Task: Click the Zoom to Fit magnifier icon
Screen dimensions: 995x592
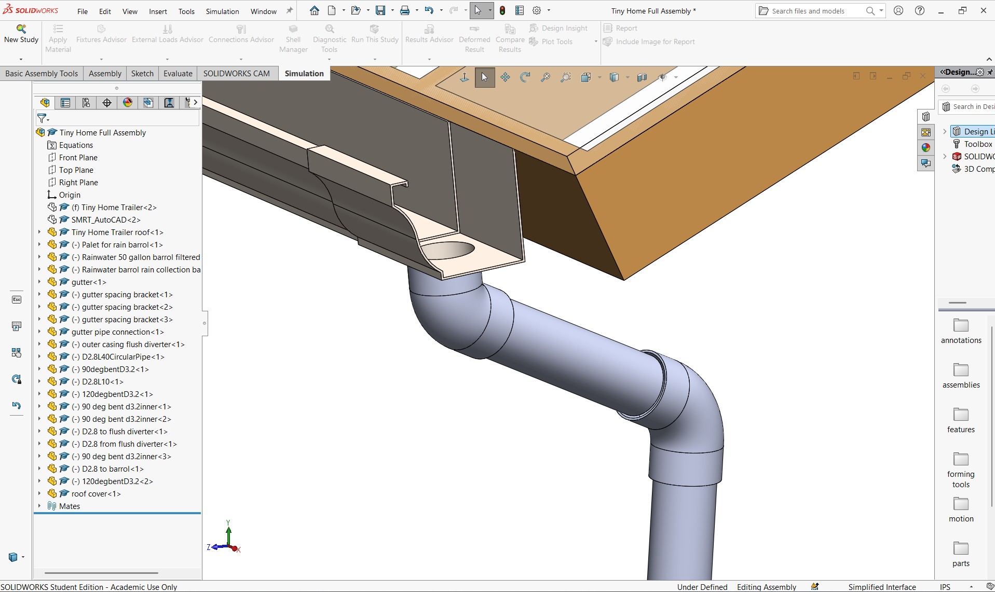Action: click(546, 78)
